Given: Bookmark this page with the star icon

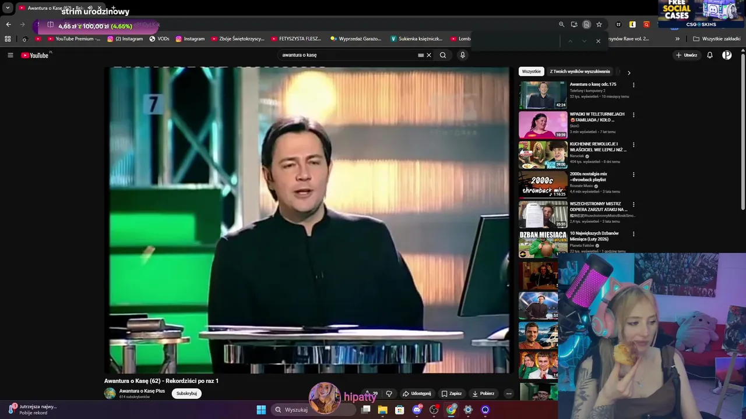Looking at the screenshot, I should point(599,24).
